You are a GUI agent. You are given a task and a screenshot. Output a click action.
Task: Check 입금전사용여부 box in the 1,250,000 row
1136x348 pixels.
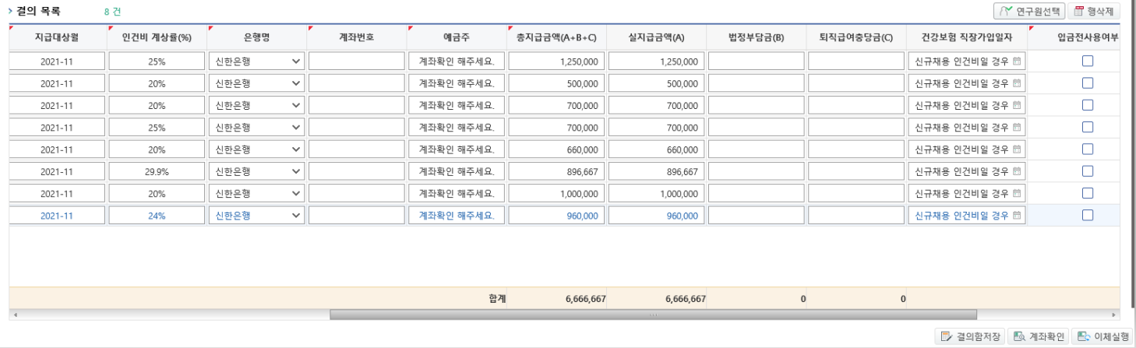[x=1088, y=61]
